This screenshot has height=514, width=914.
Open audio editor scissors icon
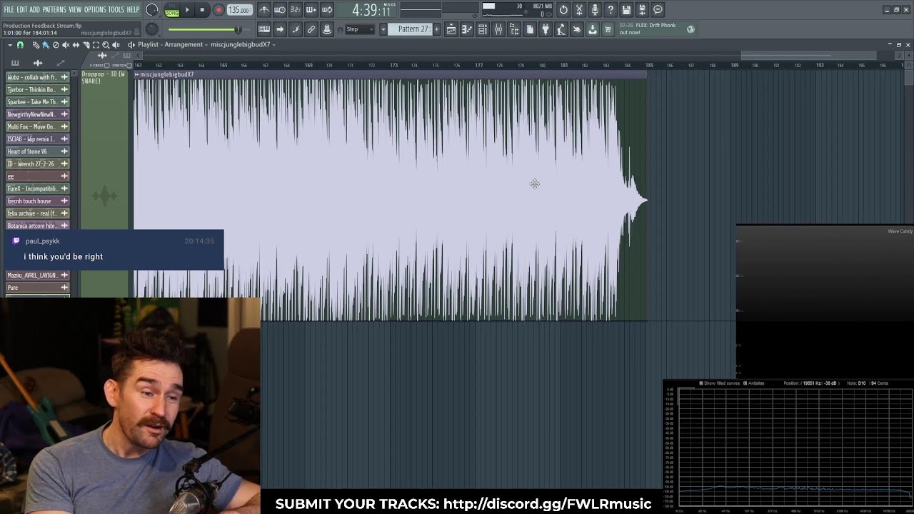[x=579, y=10]
